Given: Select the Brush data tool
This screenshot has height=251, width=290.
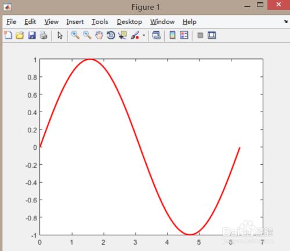Looking at the screenshot, I should click(x=135, y=35).
